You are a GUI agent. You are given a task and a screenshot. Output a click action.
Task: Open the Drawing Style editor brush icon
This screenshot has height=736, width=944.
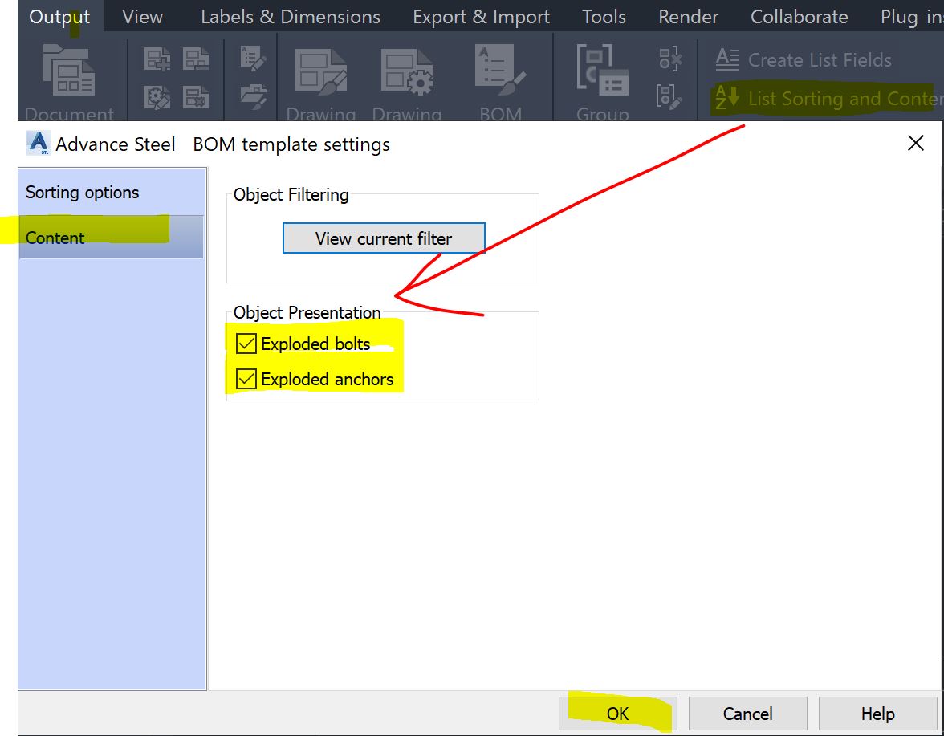pyautogui.click(x=320, y=71)
